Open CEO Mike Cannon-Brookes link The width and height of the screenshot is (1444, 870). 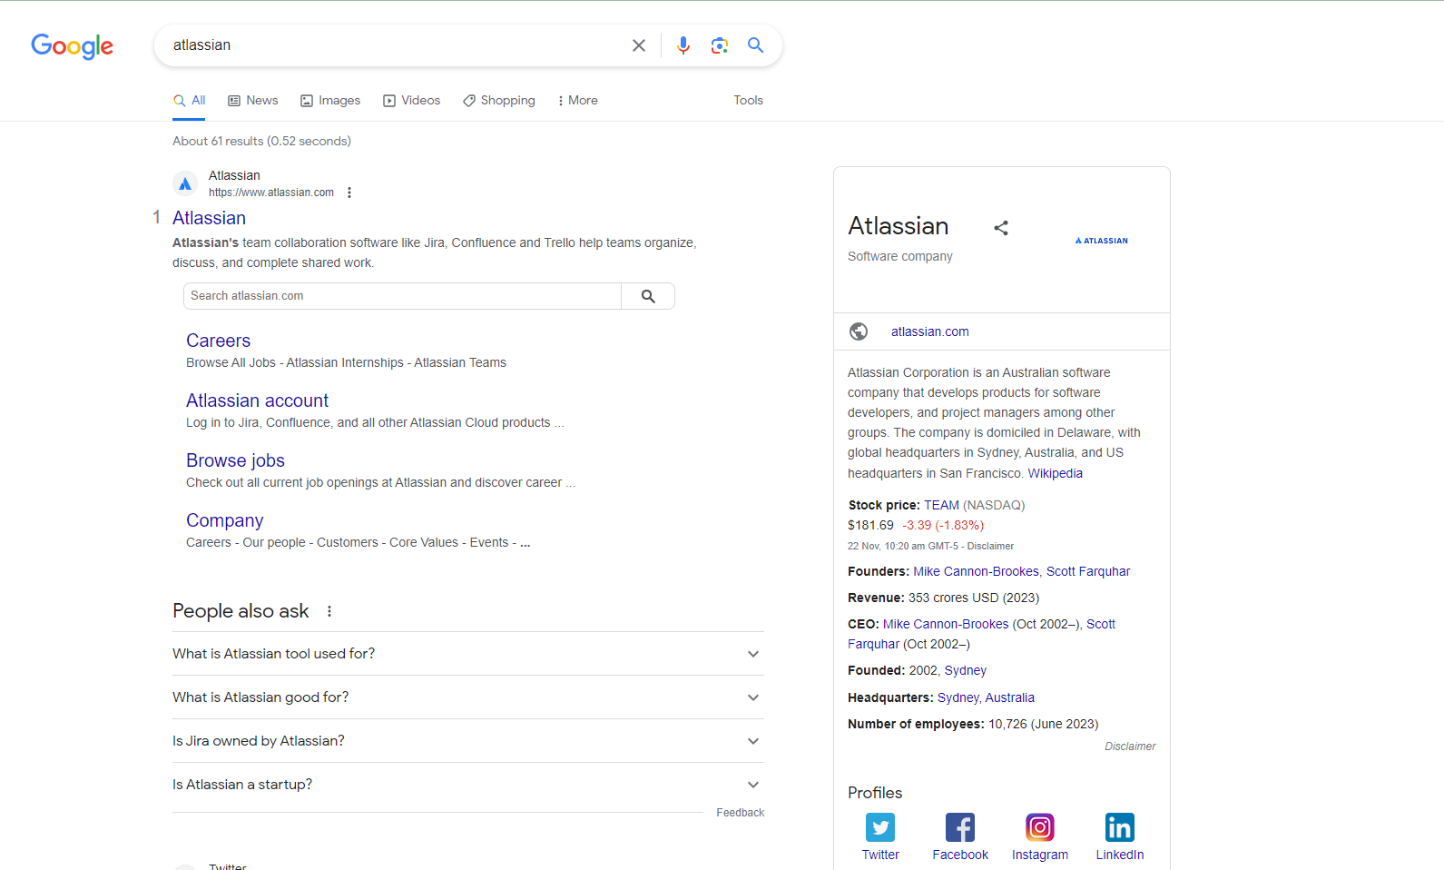(946, 624)
